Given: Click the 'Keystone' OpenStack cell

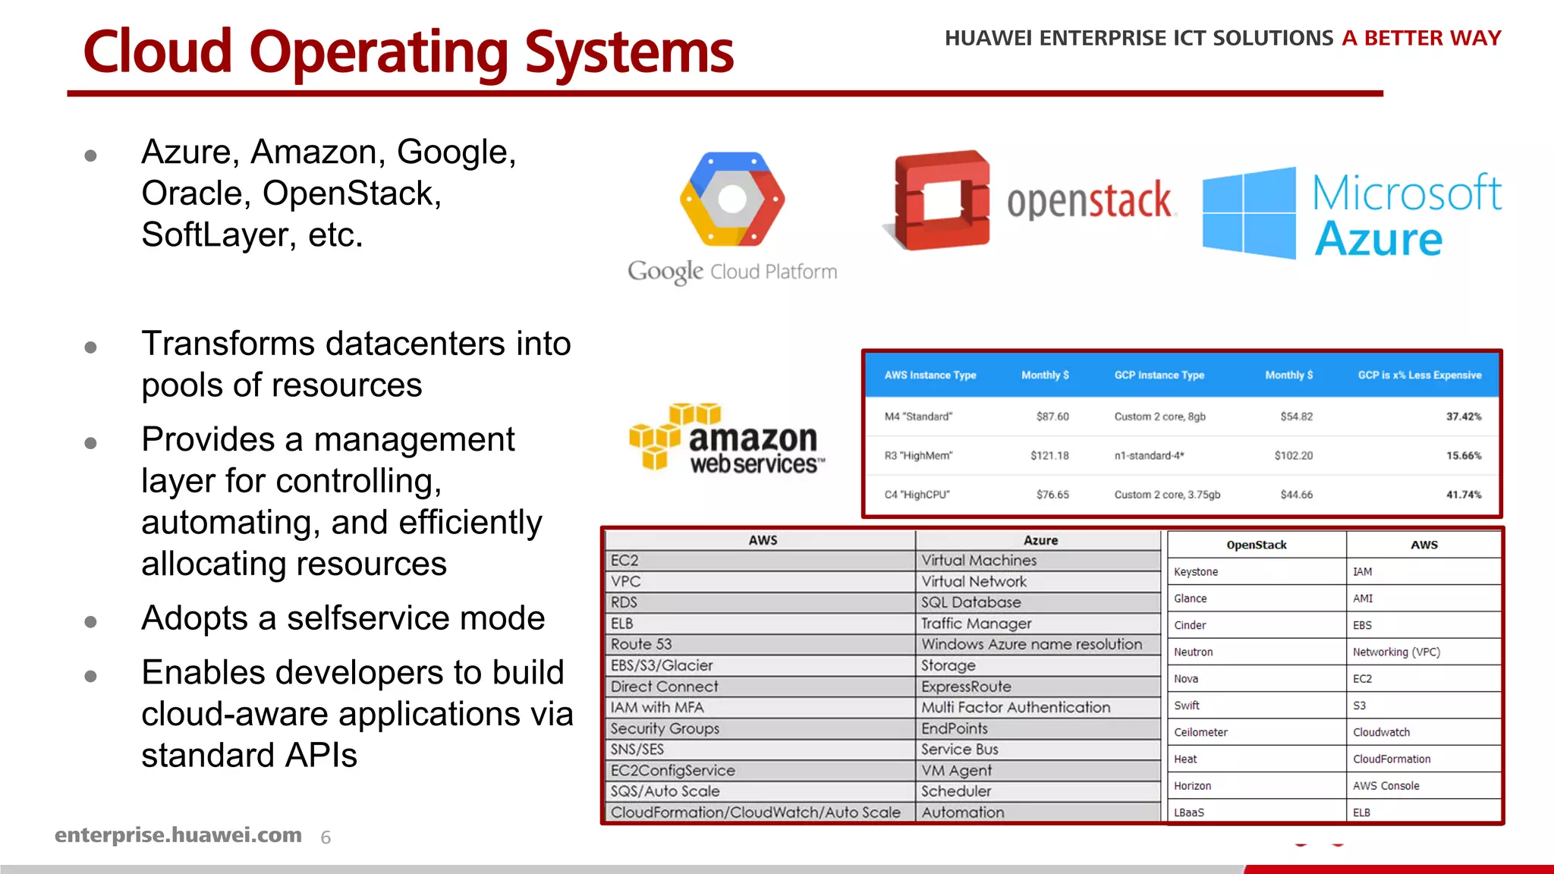Looking at the screenshot, I should (1257, 572).
